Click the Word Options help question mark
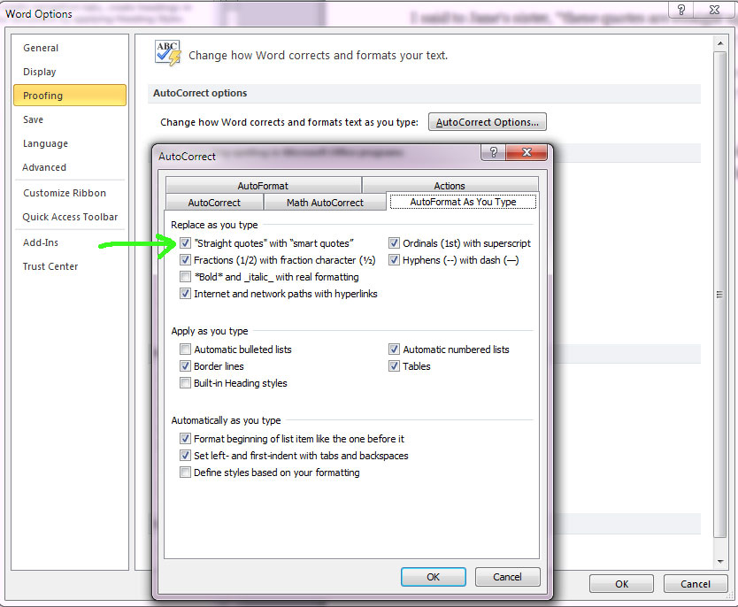738x607 pixels. click(x=681, y=10)
